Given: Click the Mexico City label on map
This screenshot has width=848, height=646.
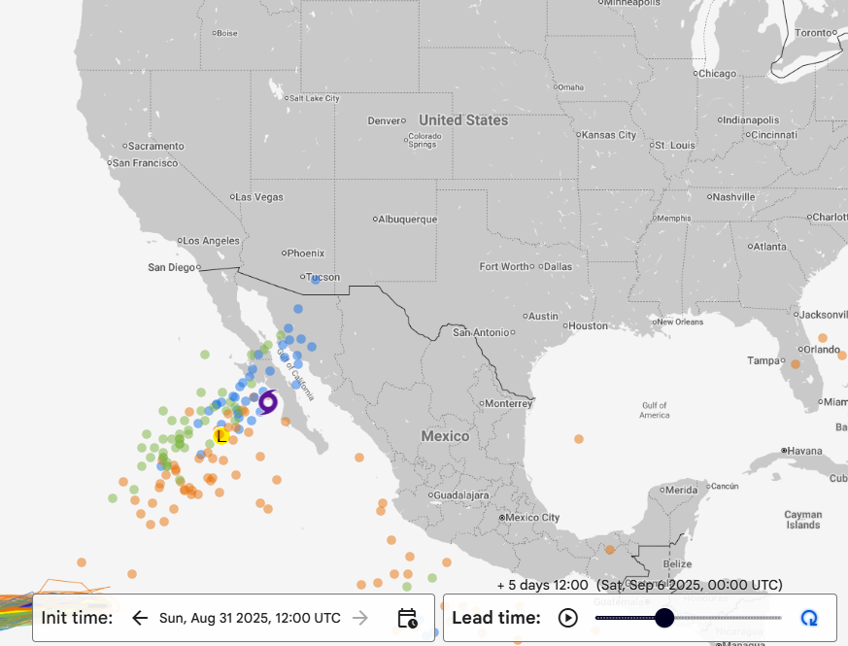Looking at the screenshot, I should (528, 518).
